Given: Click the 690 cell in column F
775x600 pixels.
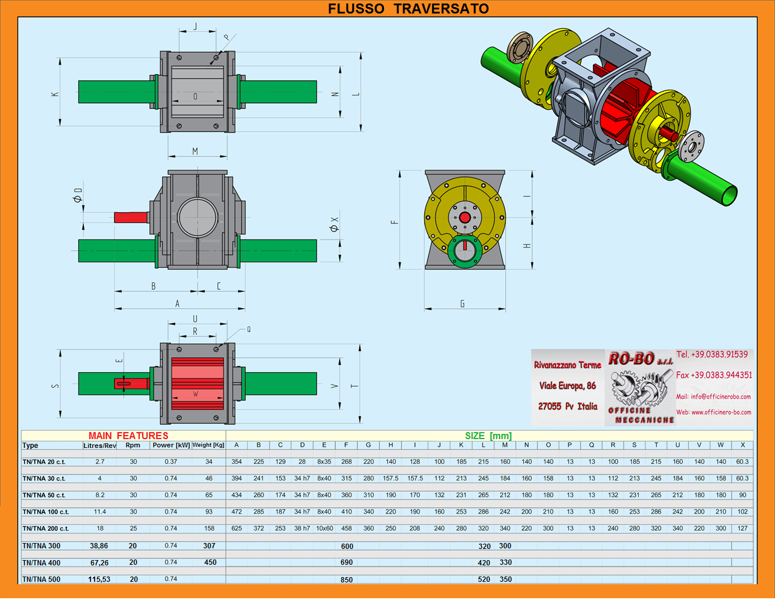Looking at the screenshot, I should point(346,562).
